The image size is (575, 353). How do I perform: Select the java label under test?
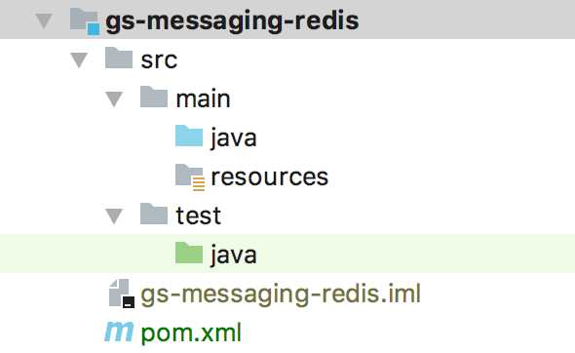click(x=234, y=255)
